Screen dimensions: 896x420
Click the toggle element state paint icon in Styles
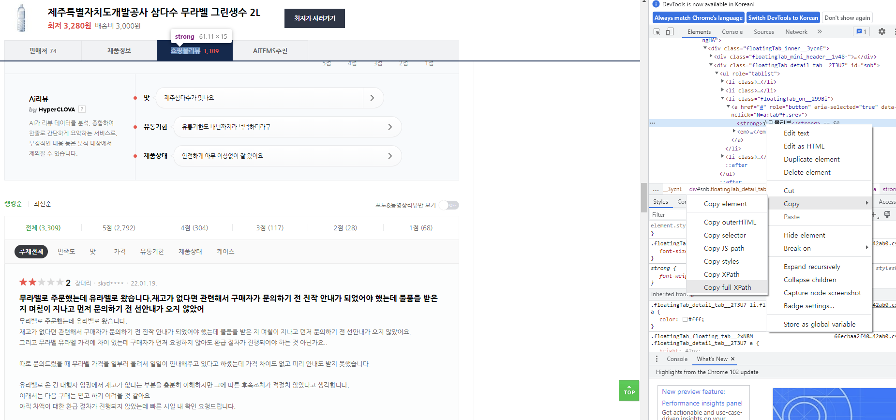pyautogui.click(x=887, y=214)
